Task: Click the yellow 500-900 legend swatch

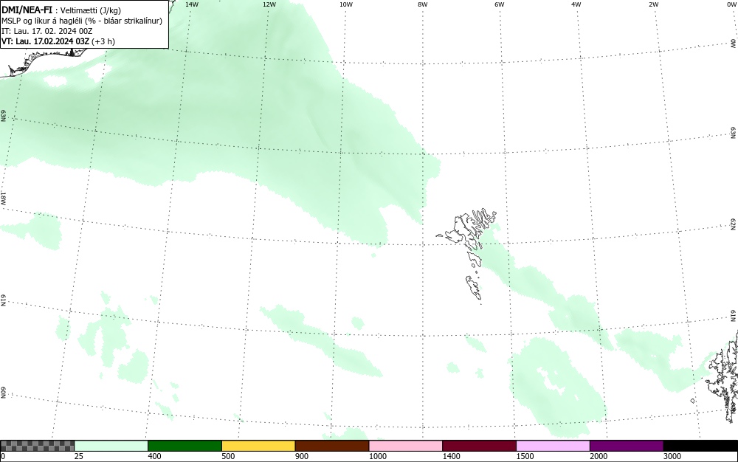Action: tap(258, 446)
